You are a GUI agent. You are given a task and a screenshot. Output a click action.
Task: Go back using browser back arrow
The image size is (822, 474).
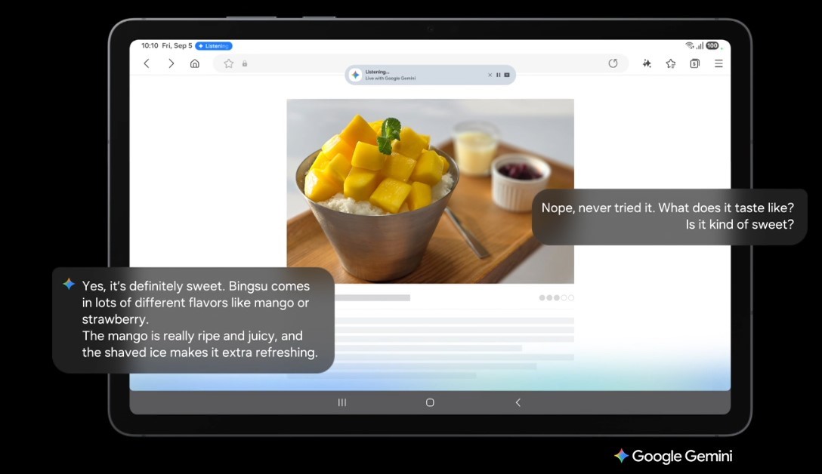pyautogui.click(x=147, y=63)
